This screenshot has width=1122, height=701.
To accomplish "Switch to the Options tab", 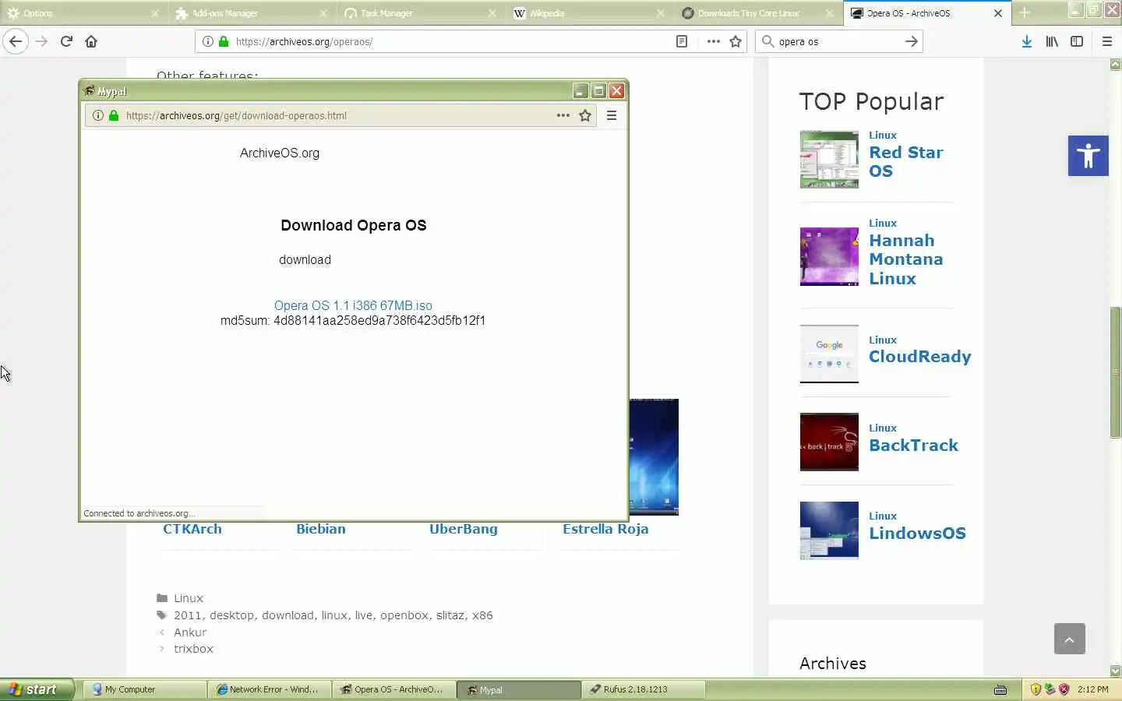I will [84, 13].
